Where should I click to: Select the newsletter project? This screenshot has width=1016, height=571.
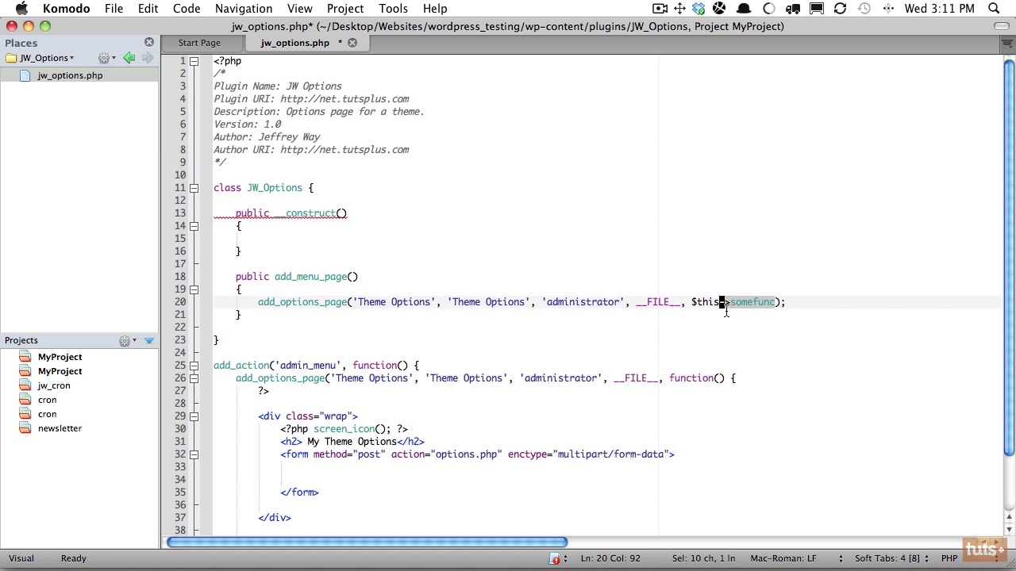pos(60,428)
